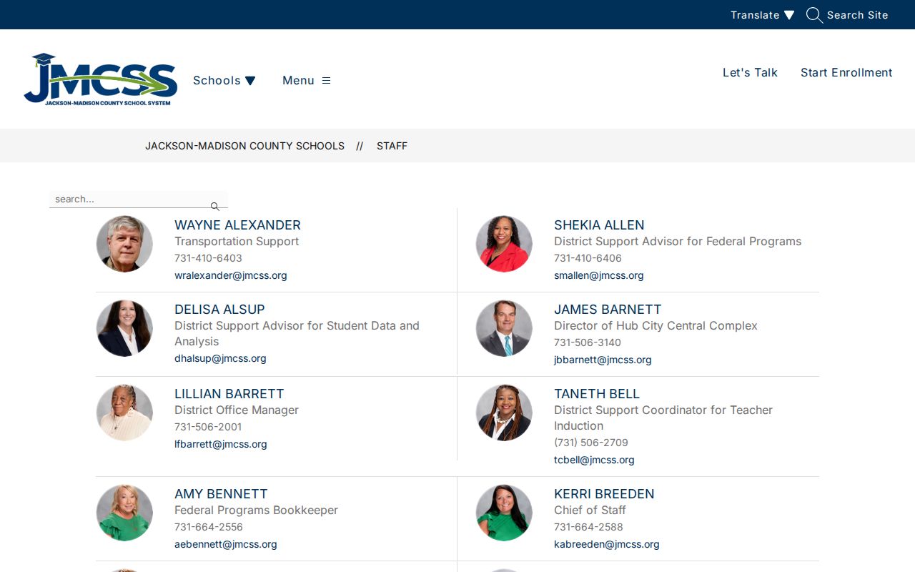Open James Barnett's name heading

coord(608,310)
